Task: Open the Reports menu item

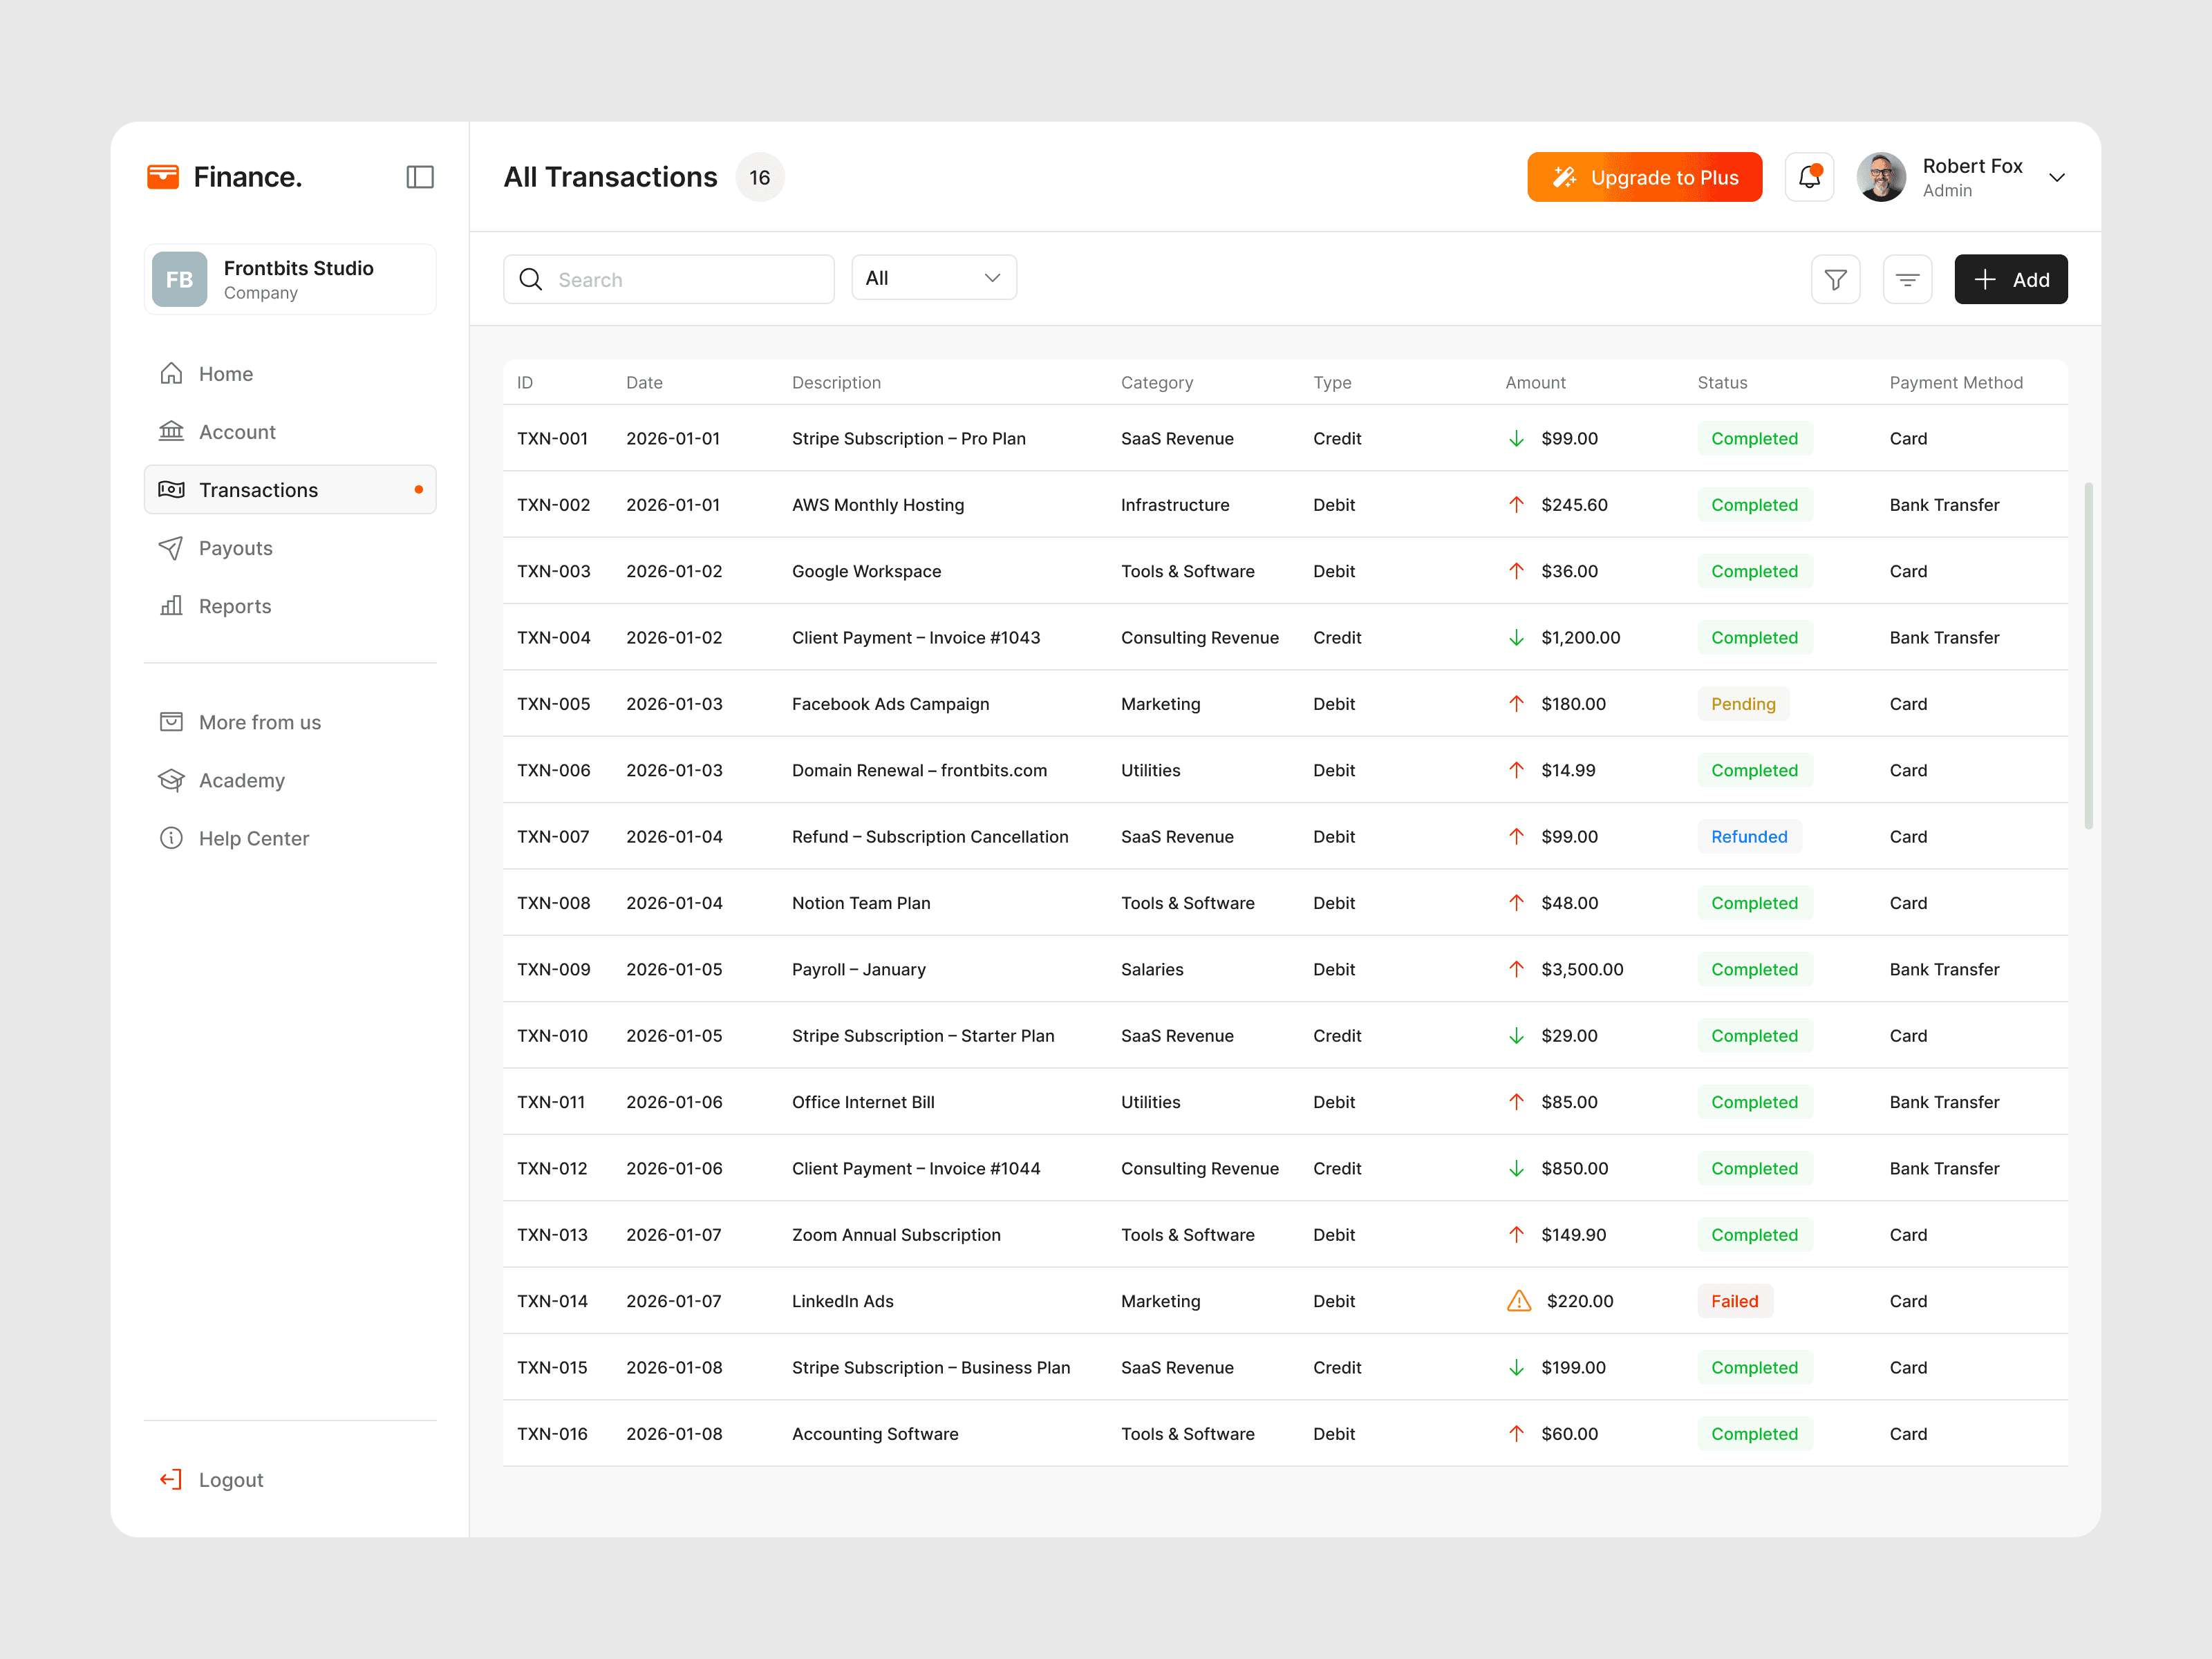Action: (x=234, y=606)
